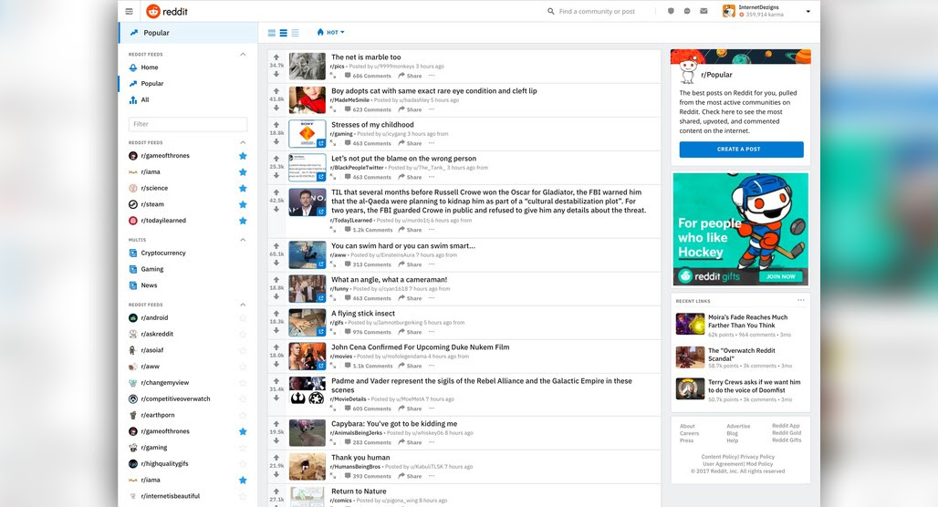Viewport: 938px width, 507px height.
Task: Open title "Padme and Vader represent the sigils"
Action: tap(482, 385)
